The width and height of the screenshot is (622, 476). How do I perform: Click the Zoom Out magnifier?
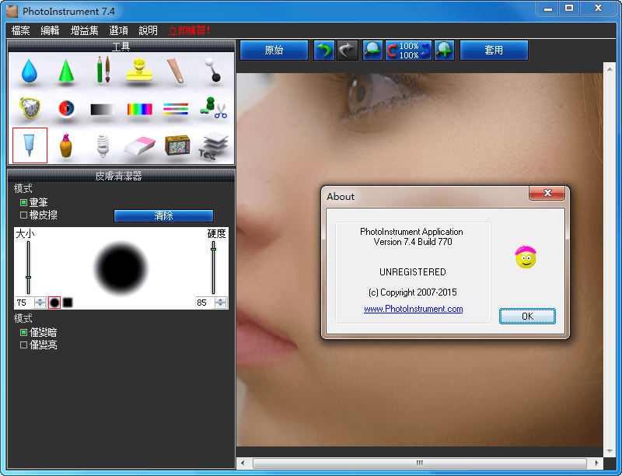tap(373, 51)
